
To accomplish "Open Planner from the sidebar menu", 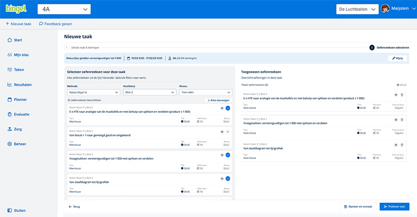I will point(20,99).
